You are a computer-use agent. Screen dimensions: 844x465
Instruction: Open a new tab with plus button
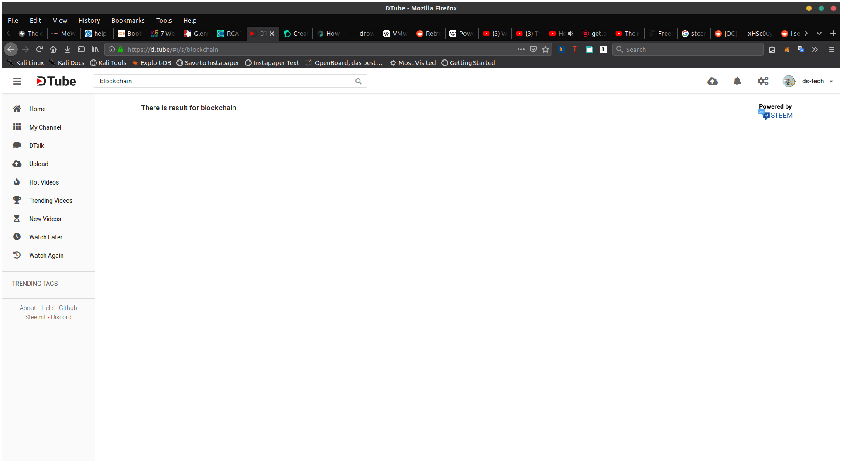click(x=833, y=33)
